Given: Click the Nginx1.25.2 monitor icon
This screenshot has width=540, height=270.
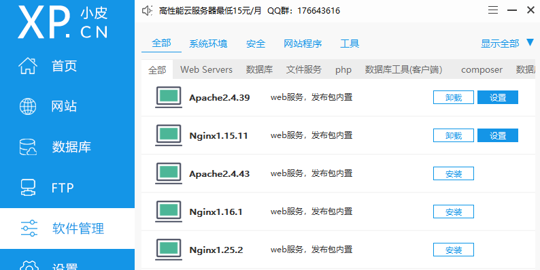Looking at the screenshot, I should pos(169,250).
